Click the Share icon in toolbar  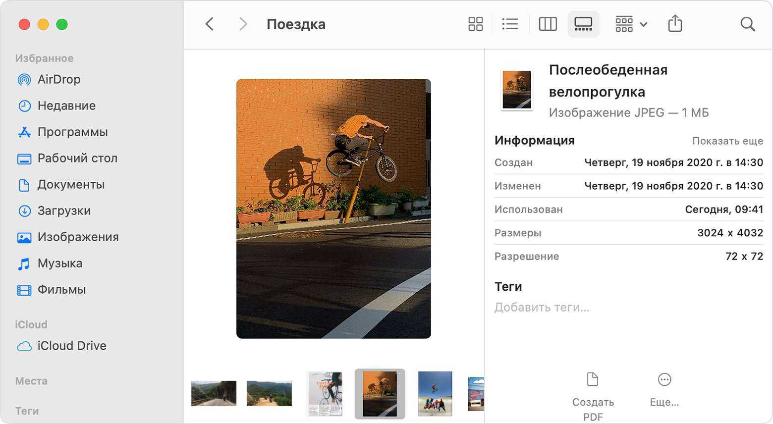[x=675, y=24]
